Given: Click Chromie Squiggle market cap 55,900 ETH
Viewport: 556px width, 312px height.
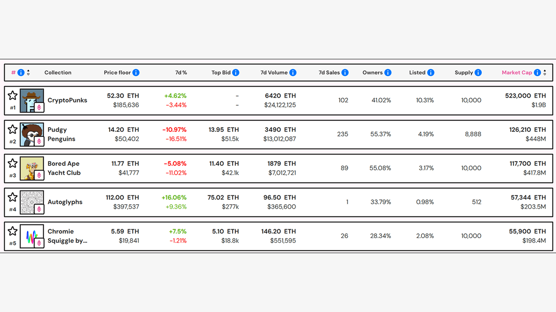Looking at the screenshot, I should (528, 231).
